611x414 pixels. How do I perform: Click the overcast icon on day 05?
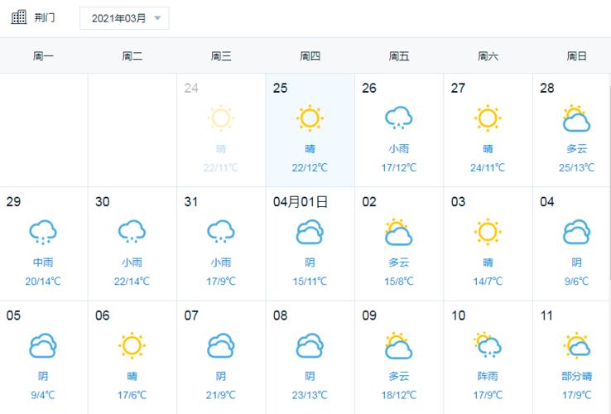43,346
